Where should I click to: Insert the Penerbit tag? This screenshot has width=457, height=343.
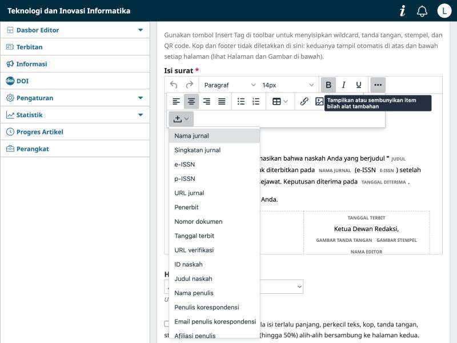tap(214, 208)
